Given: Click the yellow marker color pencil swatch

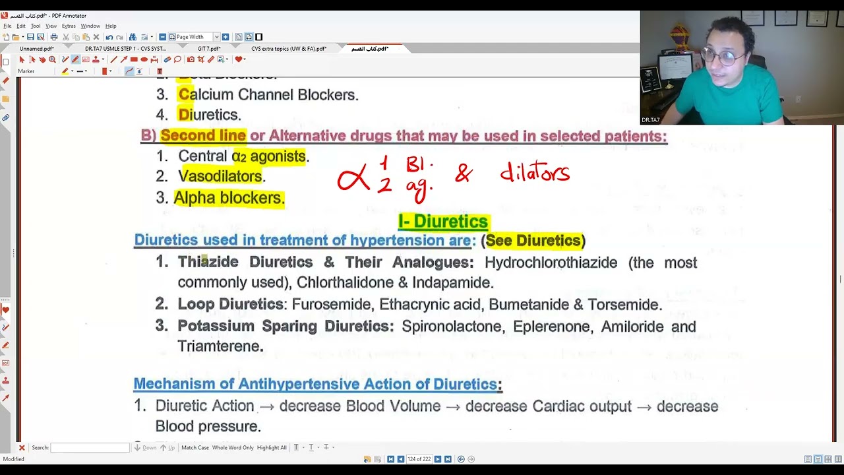Looking at the screenshot, I should click(65, 71).
